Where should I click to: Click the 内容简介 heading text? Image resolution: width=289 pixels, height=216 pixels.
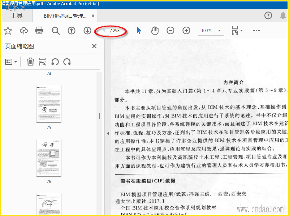tap(233, 82)
